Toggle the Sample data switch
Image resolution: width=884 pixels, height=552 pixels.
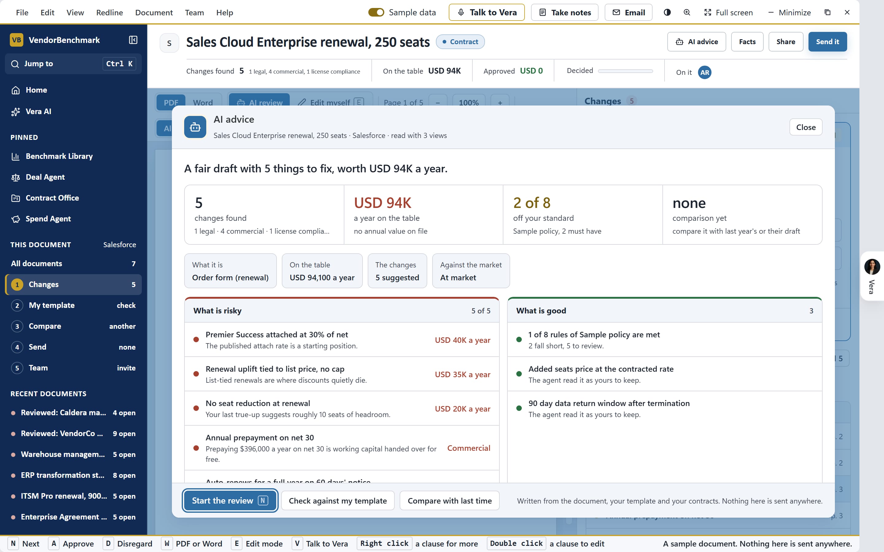point(376,12)
